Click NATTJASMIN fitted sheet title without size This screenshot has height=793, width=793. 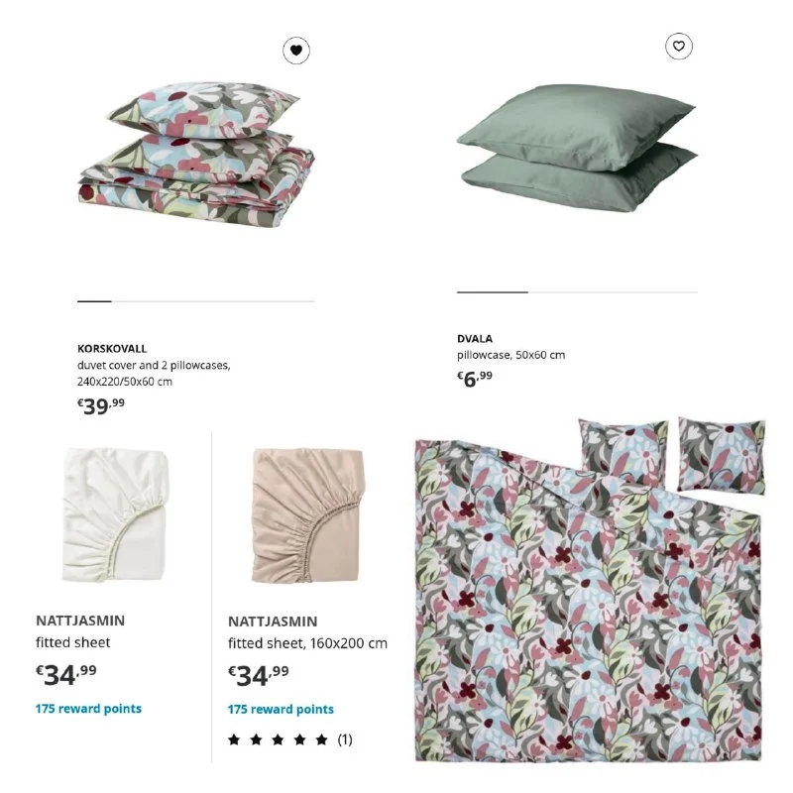[80, 630]
